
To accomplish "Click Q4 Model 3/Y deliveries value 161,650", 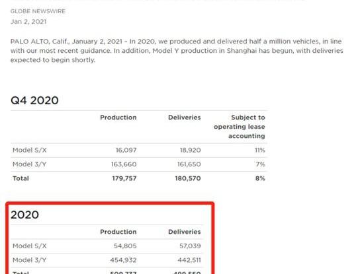I will coord(189,164).
